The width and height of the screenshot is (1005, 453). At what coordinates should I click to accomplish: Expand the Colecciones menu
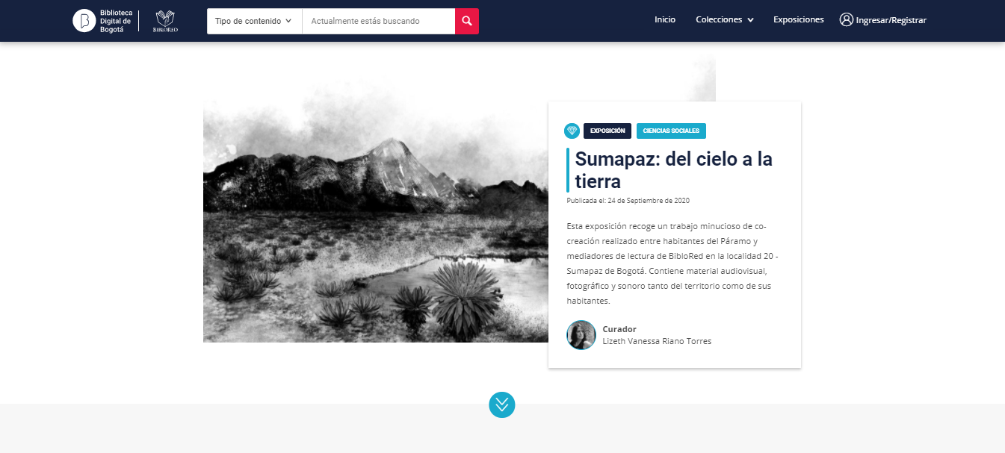(x=724, y=20)
